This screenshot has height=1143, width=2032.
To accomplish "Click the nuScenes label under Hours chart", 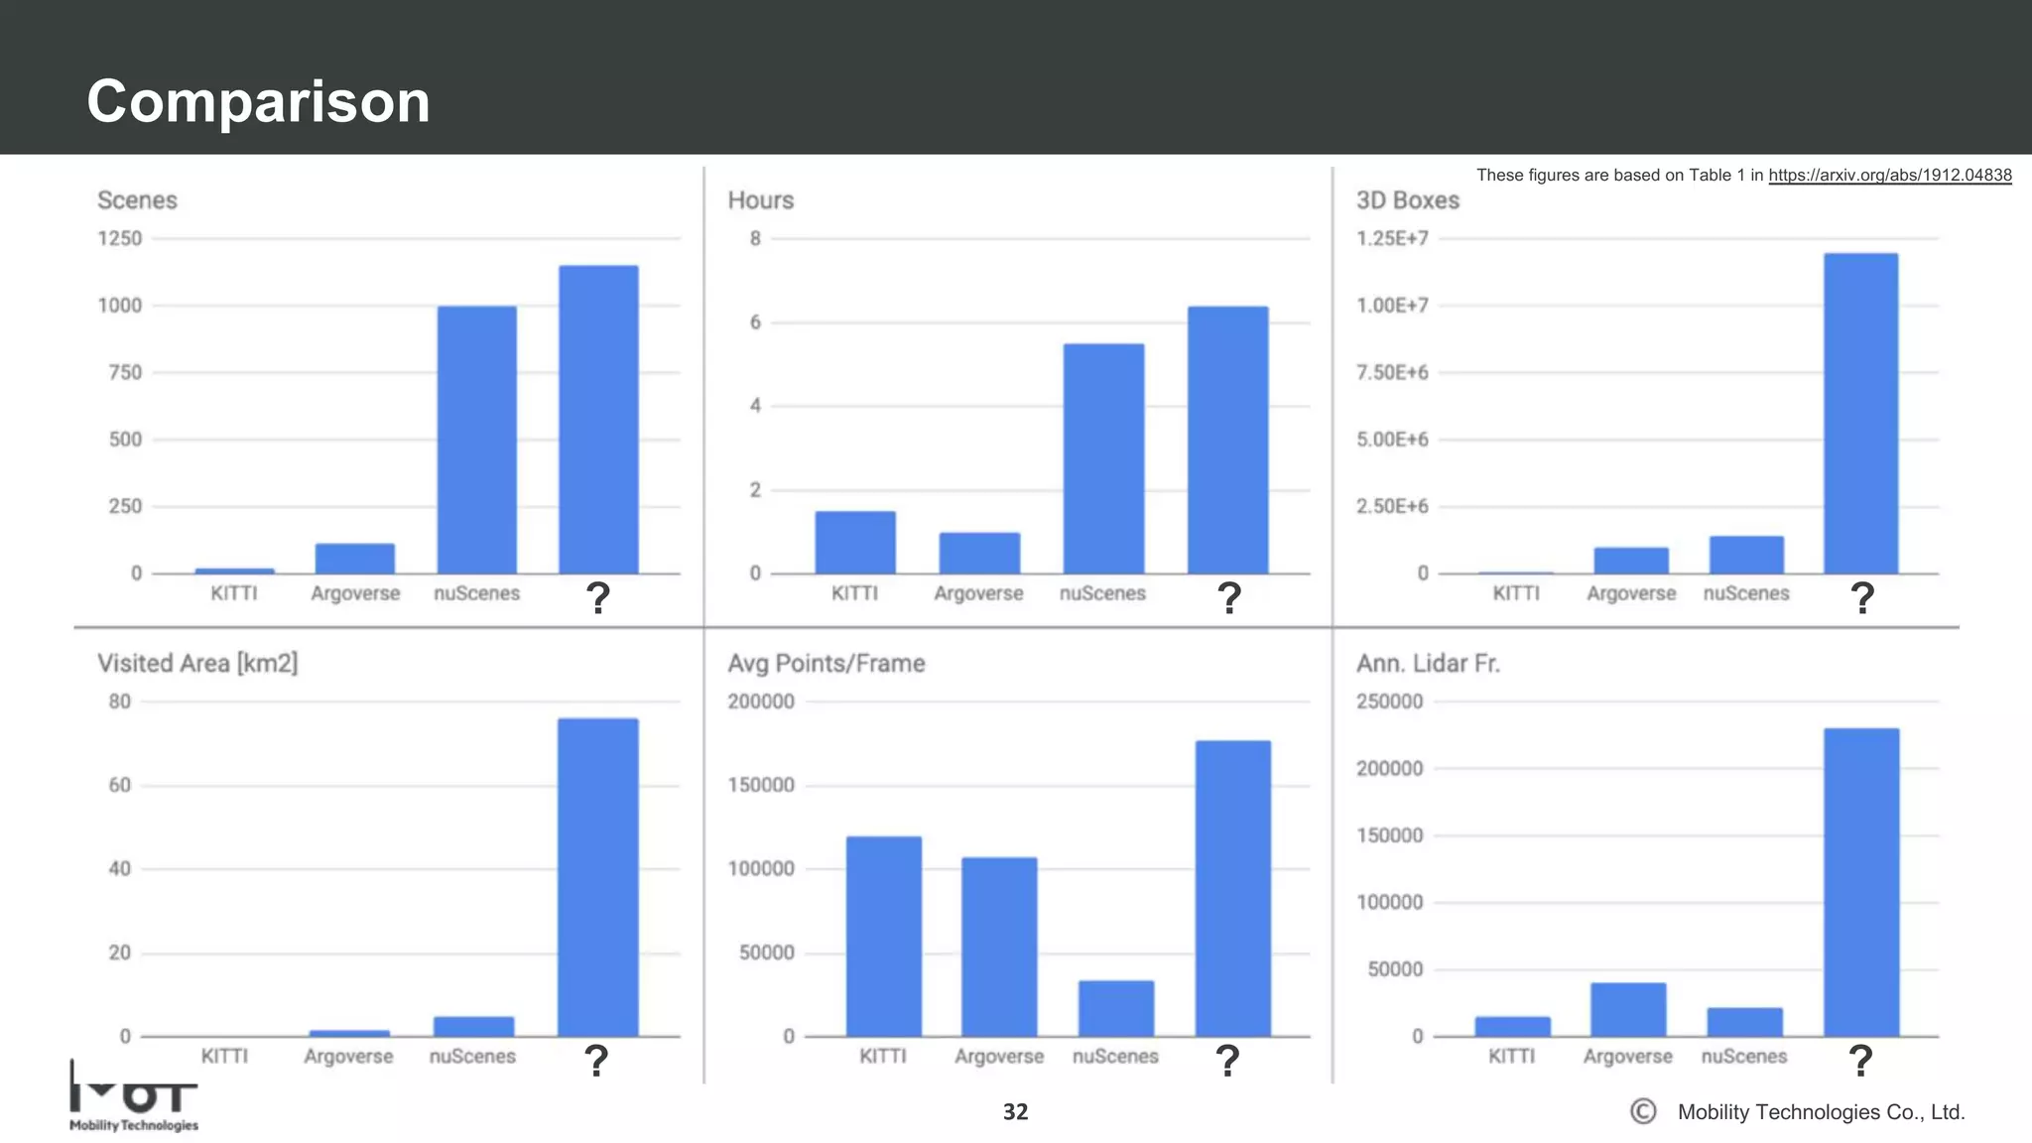I will point(1101,593).
